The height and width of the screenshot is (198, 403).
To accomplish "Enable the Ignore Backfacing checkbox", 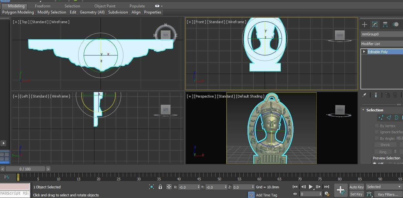I will pos(377,132).
